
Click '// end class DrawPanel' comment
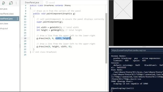pyautogui.click(x=44, y=52)
